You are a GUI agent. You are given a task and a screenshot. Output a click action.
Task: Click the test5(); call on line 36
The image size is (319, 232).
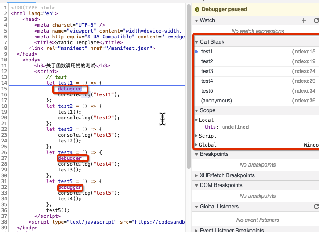pos(58,210)
